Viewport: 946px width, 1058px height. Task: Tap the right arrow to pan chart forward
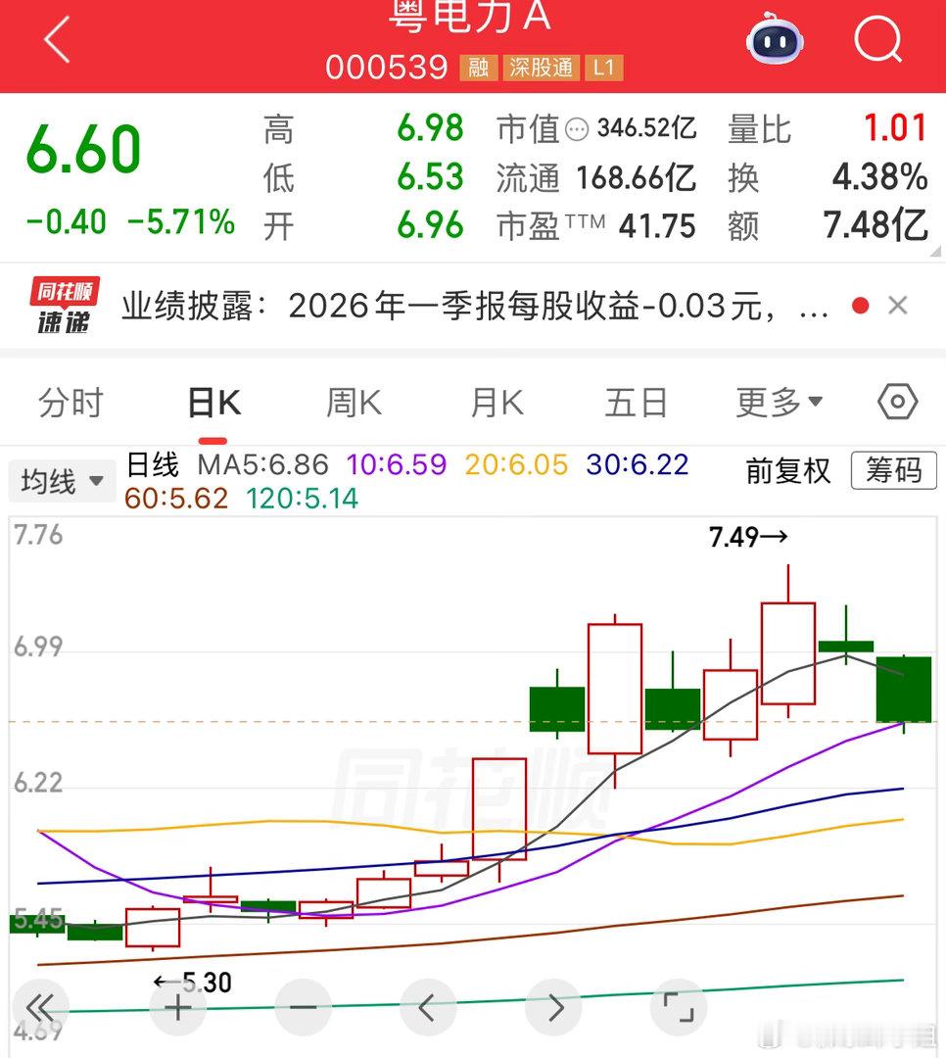pyautogui.click(x=554, y=1006)
